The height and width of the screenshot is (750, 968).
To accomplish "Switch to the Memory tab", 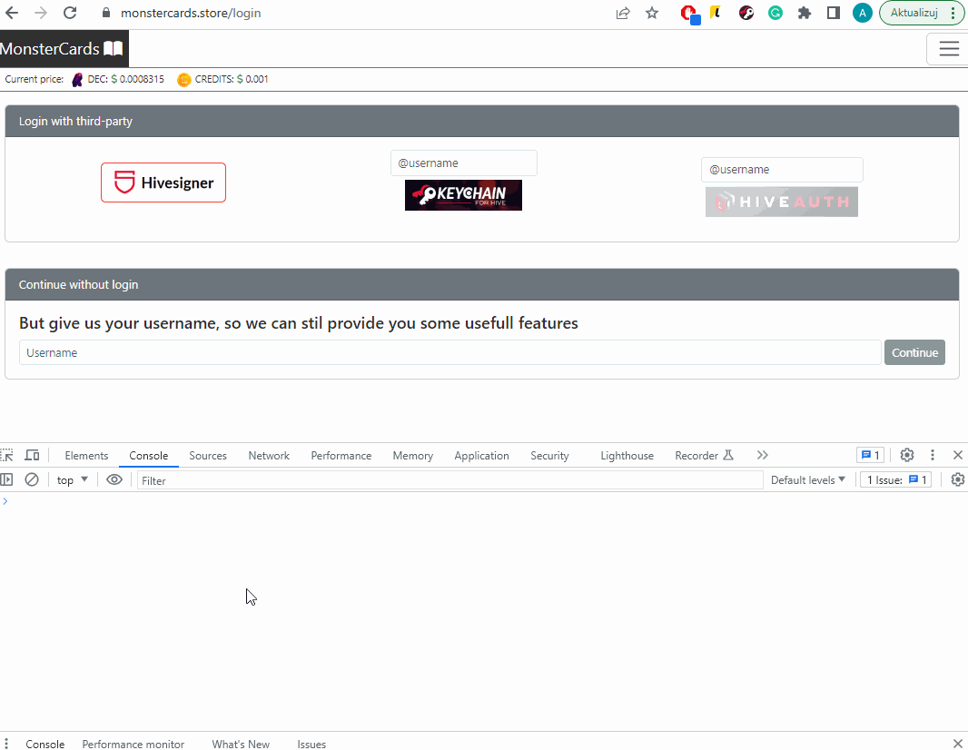I will (x=413, y=456).
